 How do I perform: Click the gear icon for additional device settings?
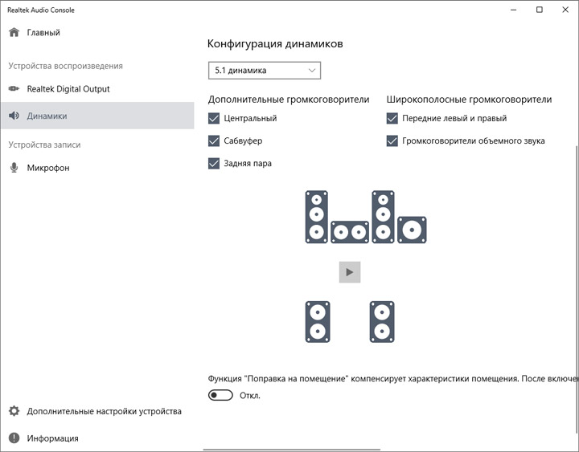click(14, 411)
